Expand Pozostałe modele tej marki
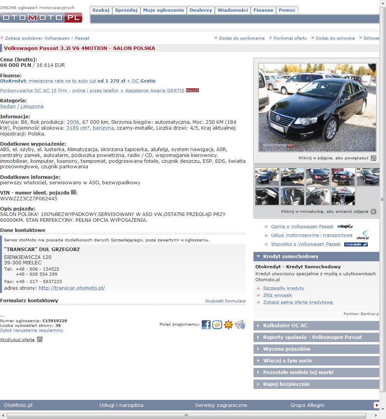Image resolution: width=386 pixels, height=419 pixels. coord(316,372)
